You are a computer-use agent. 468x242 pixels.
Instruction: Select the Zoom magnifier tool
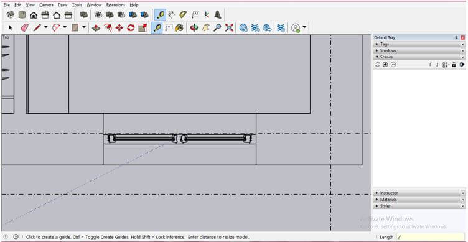[217, 28]
